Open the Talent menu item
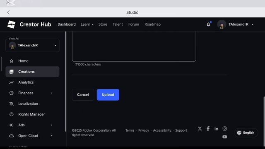 click(x=118, y=24)
